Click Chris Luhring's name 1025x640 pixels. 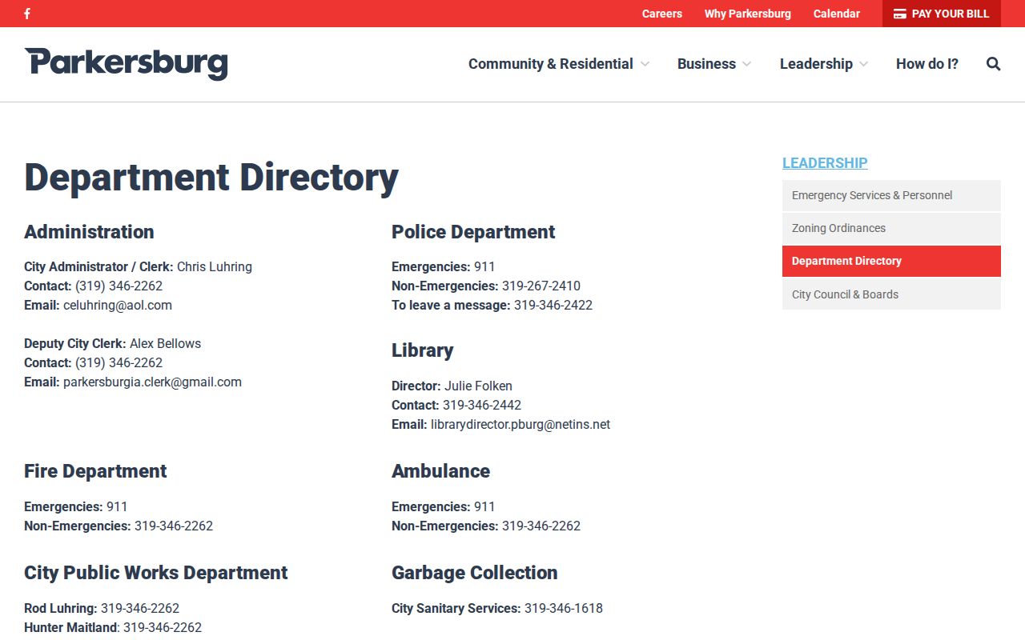(215, 266)
